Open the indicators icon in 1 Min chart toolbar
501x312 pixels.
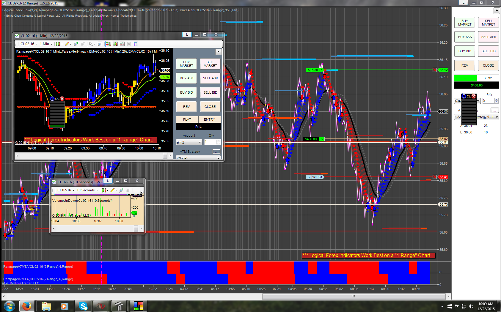[x=115, y=44]
